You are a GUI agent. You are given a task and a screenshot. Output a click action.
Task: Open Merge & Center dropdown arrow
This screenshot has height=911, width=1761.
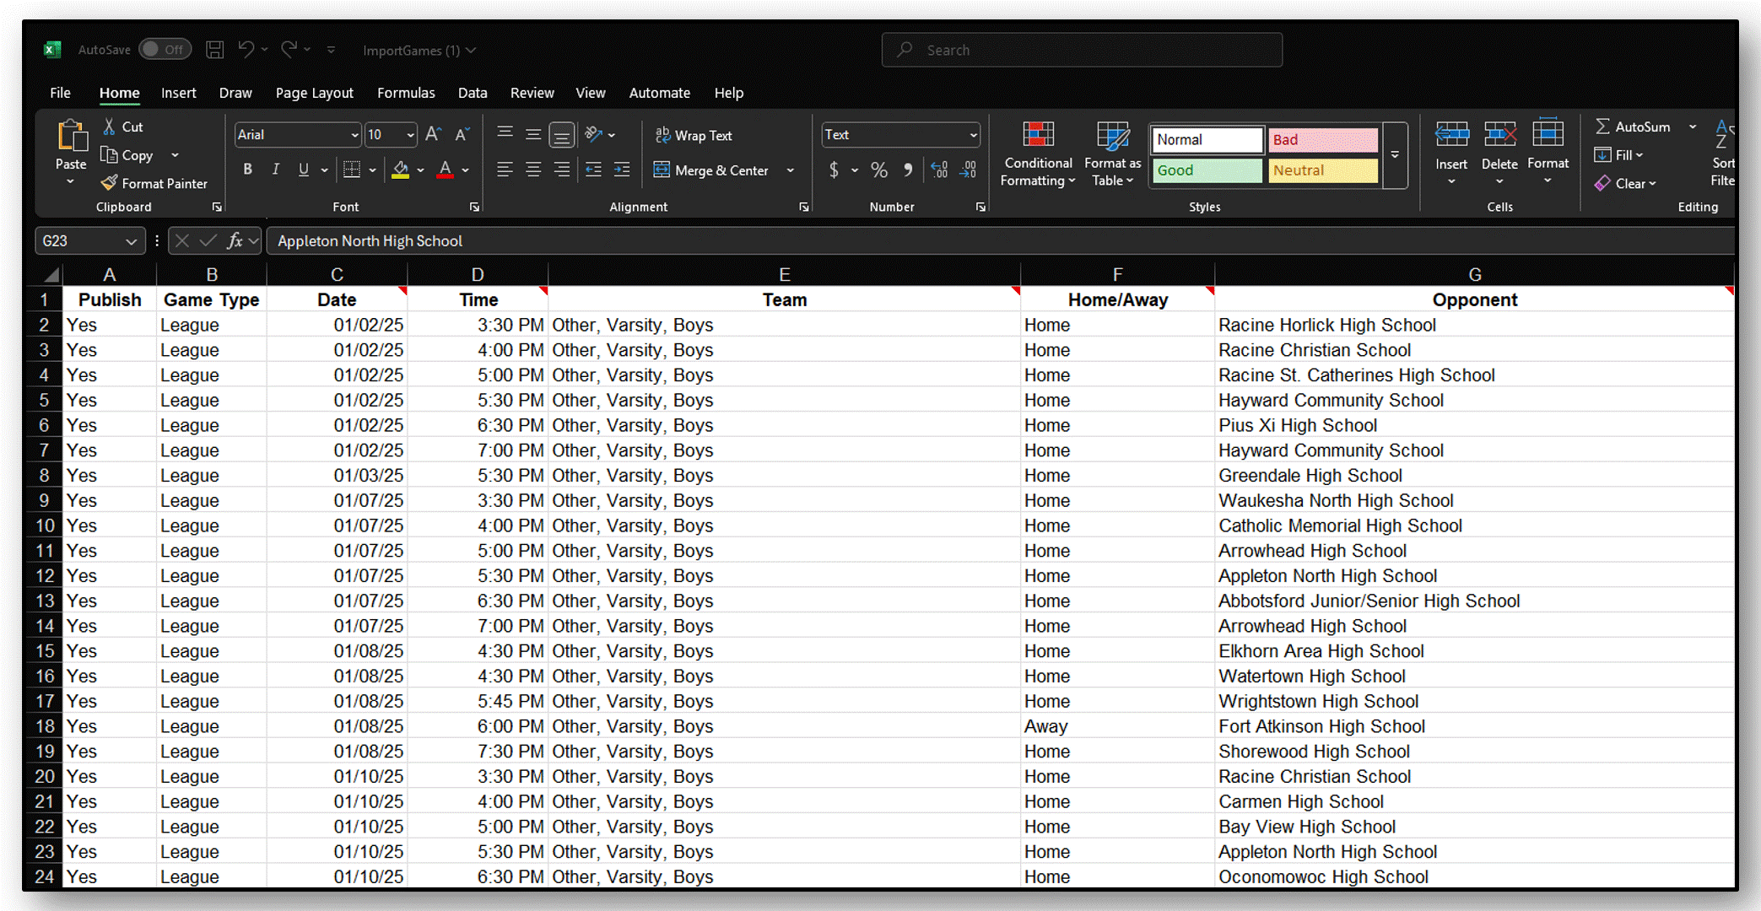[x=791, y=170]
